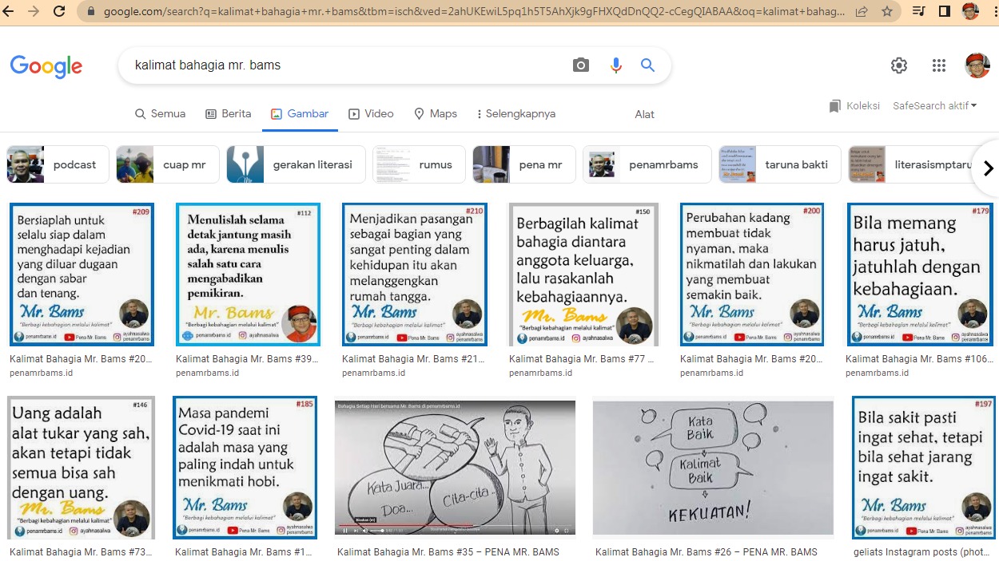Viewport: 999px width, 561px height.
Task: Open Google apps grid
Action: tap(939, 65)
